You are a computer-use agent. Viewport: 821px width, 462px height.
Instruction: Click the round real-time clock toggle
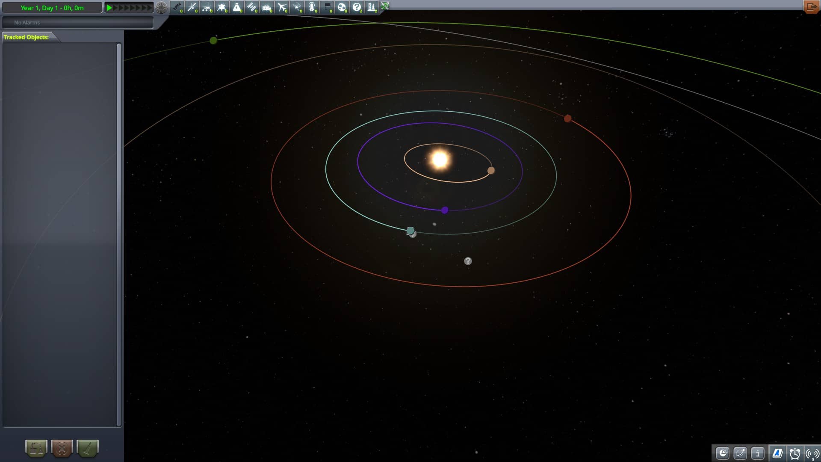tap(161, 8)
